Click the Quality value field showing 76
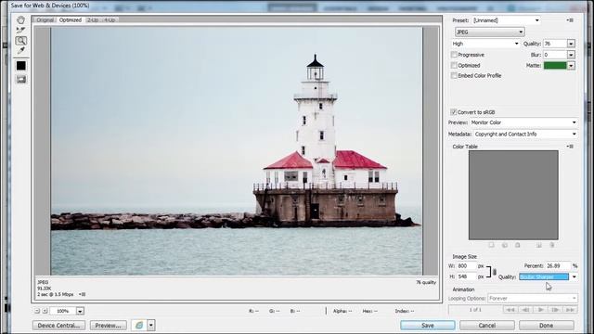The height and width of the screenshot is (334, 594). (555, 44)
